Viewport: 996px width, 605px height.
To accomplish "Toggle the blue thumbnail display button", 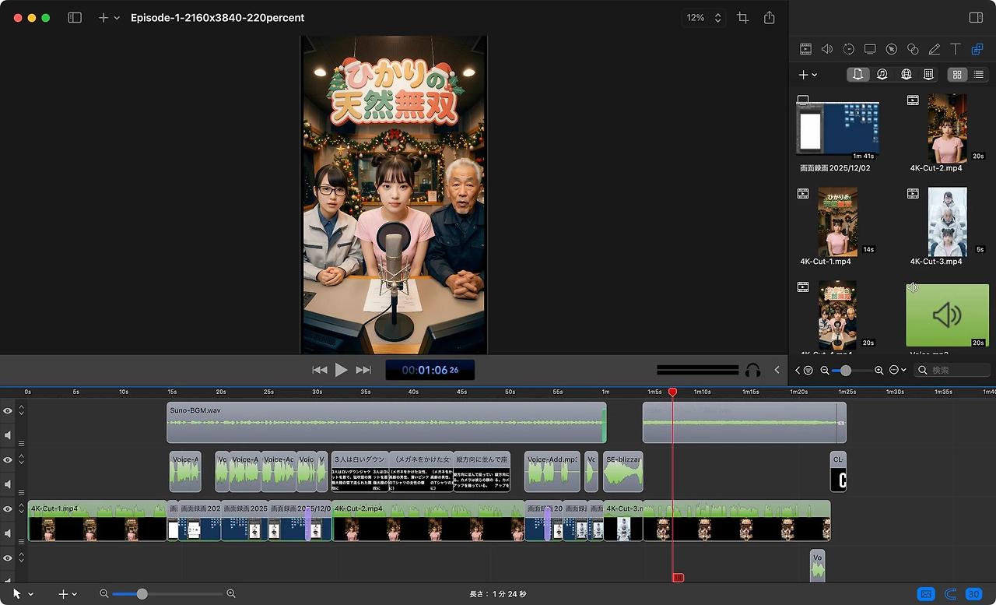I will click(926, 593).
